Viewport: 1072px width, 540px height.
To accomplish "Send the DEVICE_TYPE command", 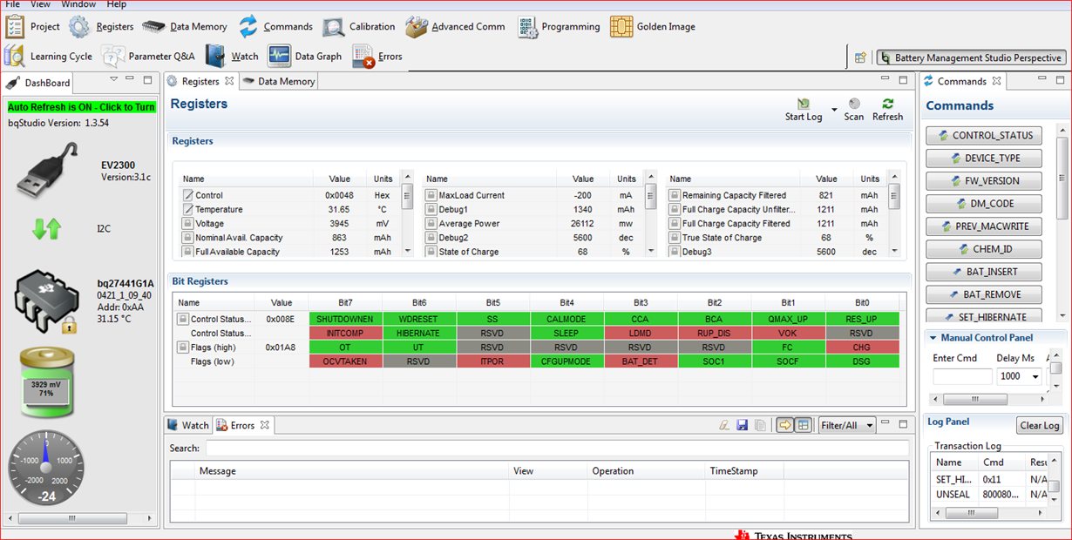I will [985, 158].
